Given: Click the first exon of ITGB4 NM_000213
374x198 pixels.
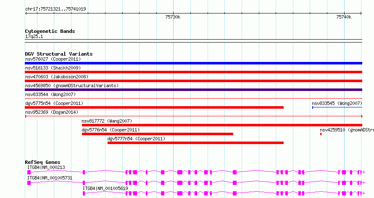Looking at the screenshot, I should click(x=29, y=172).
